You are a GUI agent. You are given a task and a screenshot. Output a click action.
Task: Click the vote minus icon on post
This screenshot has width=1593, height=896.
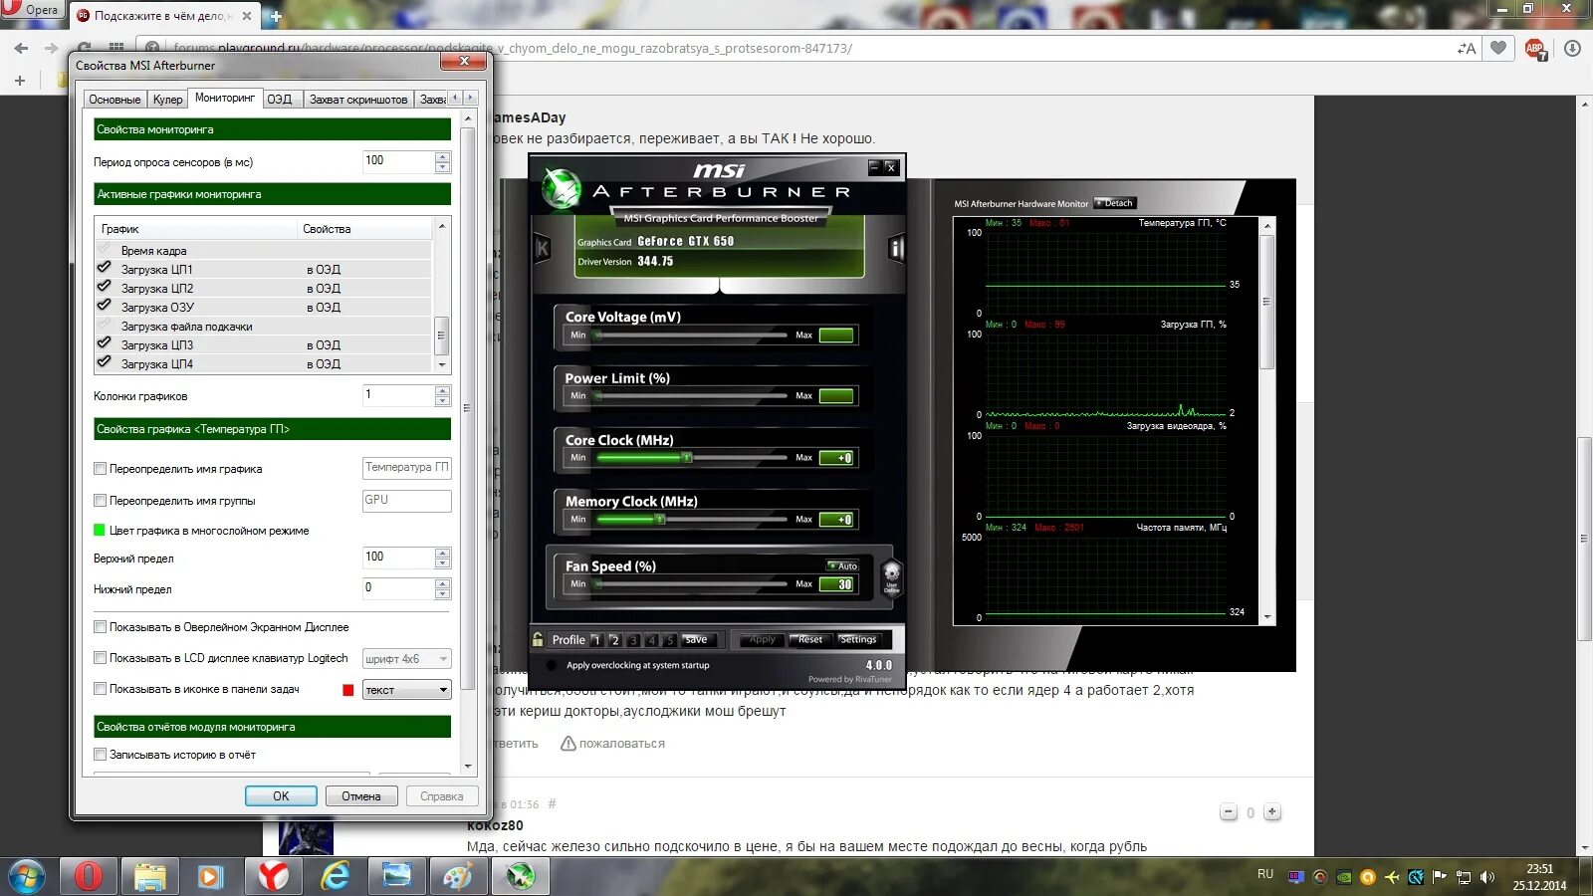(1229, 812)
